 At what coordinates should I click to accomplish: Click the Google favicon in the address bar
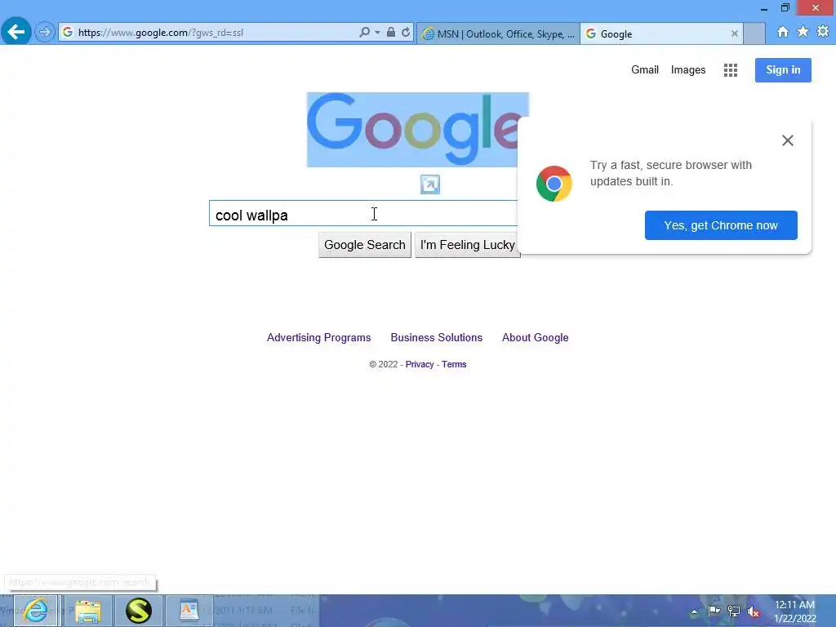[68, 32]
